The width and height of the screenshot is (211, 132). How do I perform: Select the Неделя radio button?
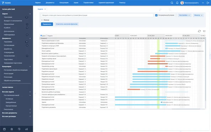[47, 36]
